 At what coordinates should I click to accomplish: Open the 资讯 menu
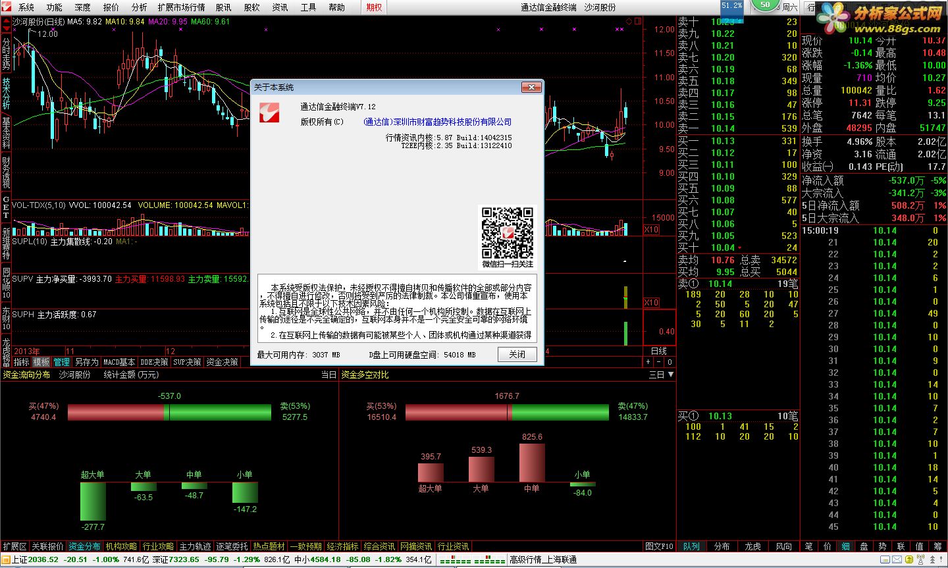click(280, 7)
